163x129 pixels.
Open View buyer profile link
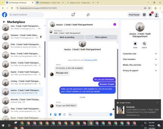91,60
